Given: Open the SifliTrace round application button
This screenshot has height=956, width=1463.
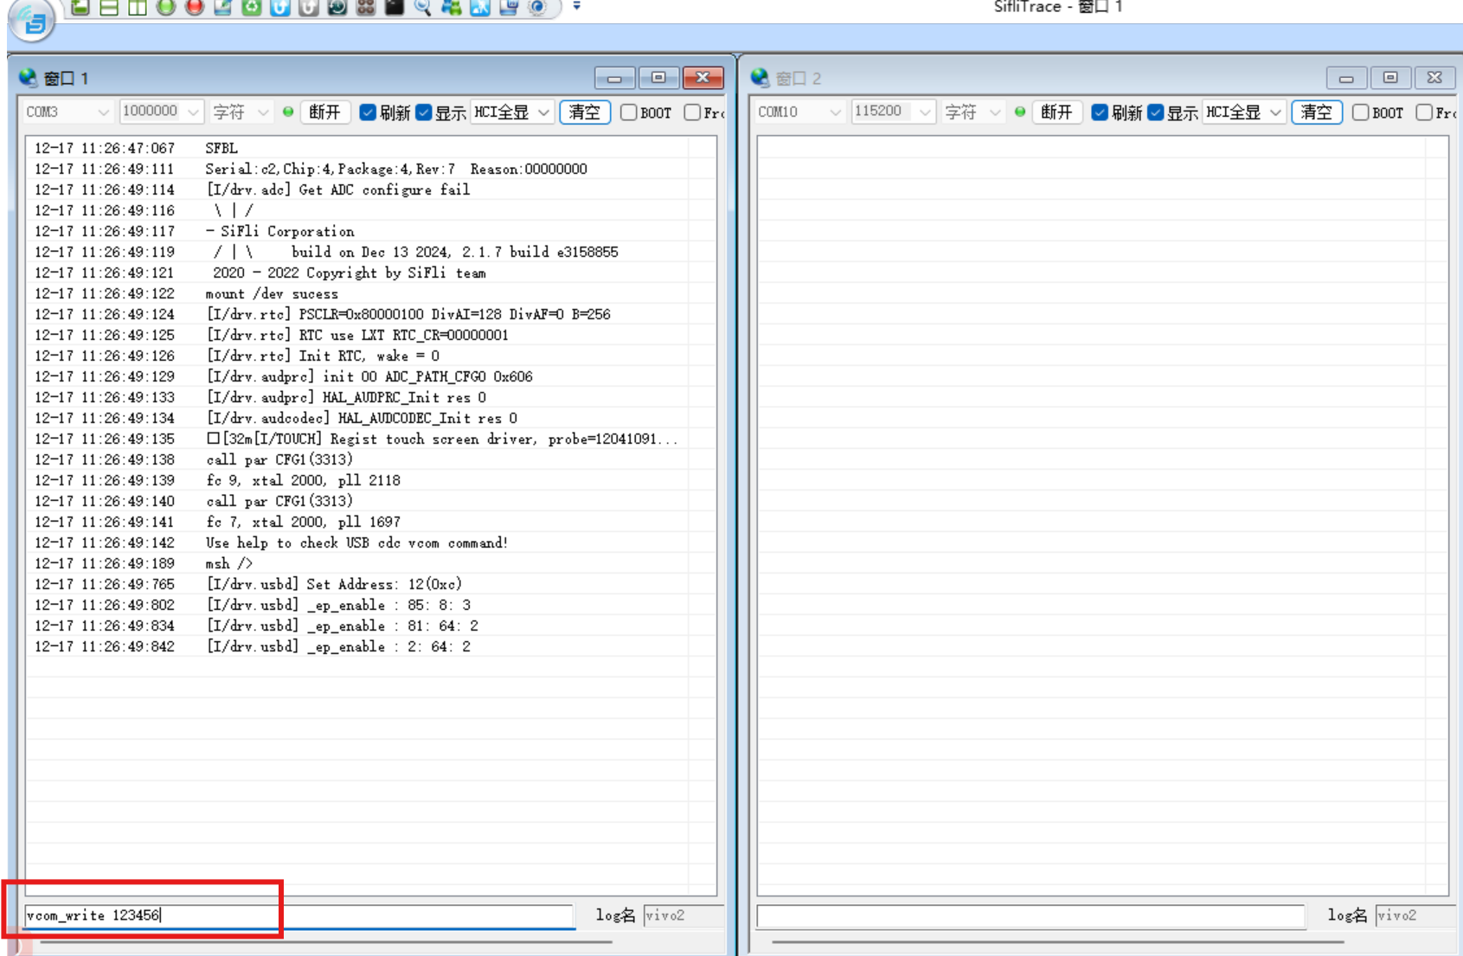Looking at the screenshot, I should tap(33, 22).
